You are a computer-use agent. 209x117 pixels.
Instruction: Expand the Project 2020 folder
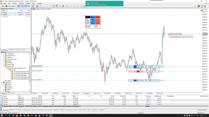click(4, 65)
